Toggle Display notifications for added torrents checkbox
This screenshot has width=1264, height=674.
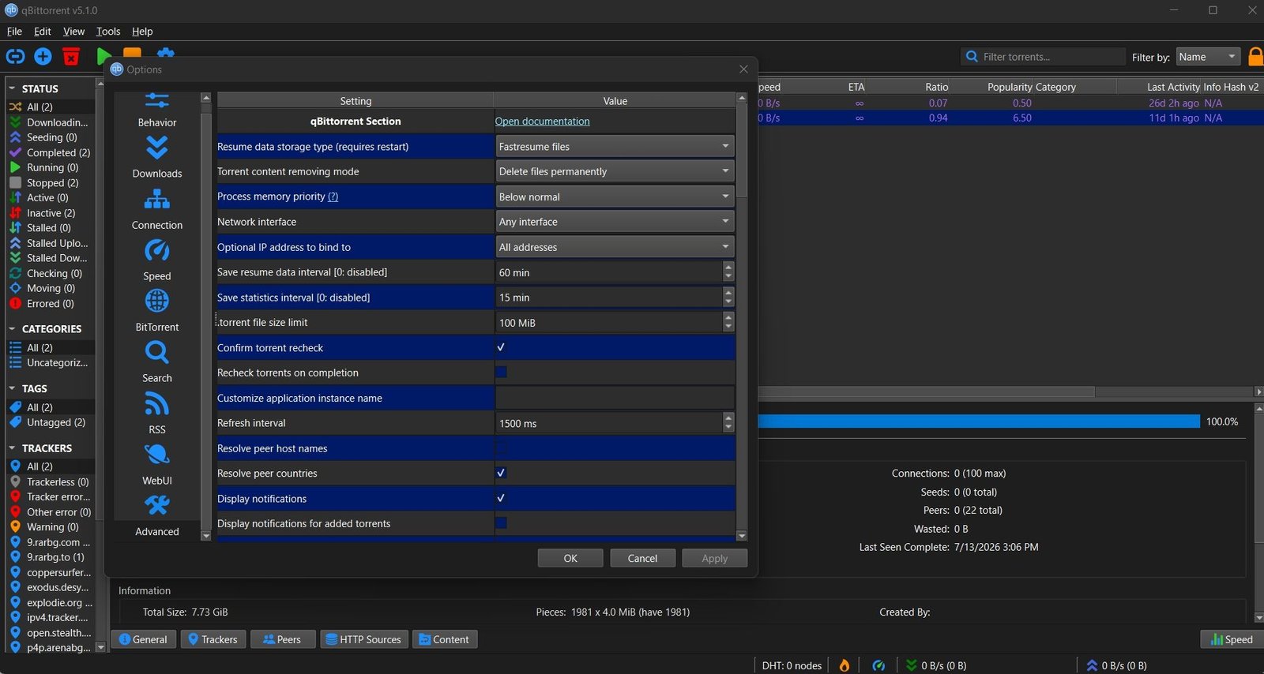click(501, 522)
